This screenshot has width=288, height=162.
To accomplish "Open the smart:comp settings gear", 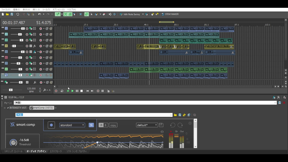I will (190, 123).
